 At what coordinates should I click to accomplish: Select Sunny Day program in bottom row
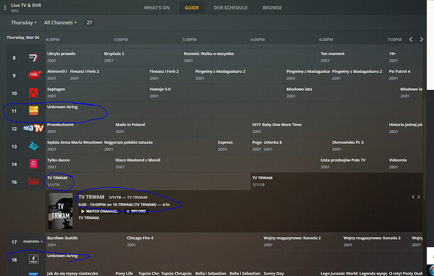(x=291, y=272)
